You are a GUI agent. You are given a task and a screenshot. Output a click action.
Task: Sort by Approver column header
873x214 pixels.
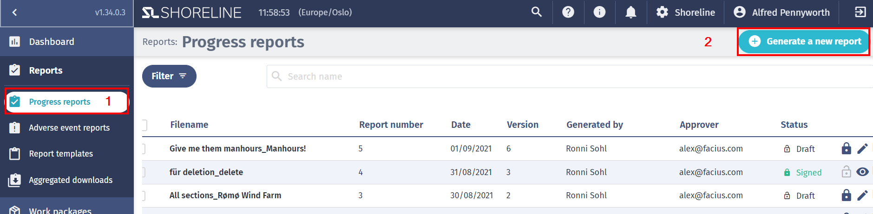tap(699, 125)
